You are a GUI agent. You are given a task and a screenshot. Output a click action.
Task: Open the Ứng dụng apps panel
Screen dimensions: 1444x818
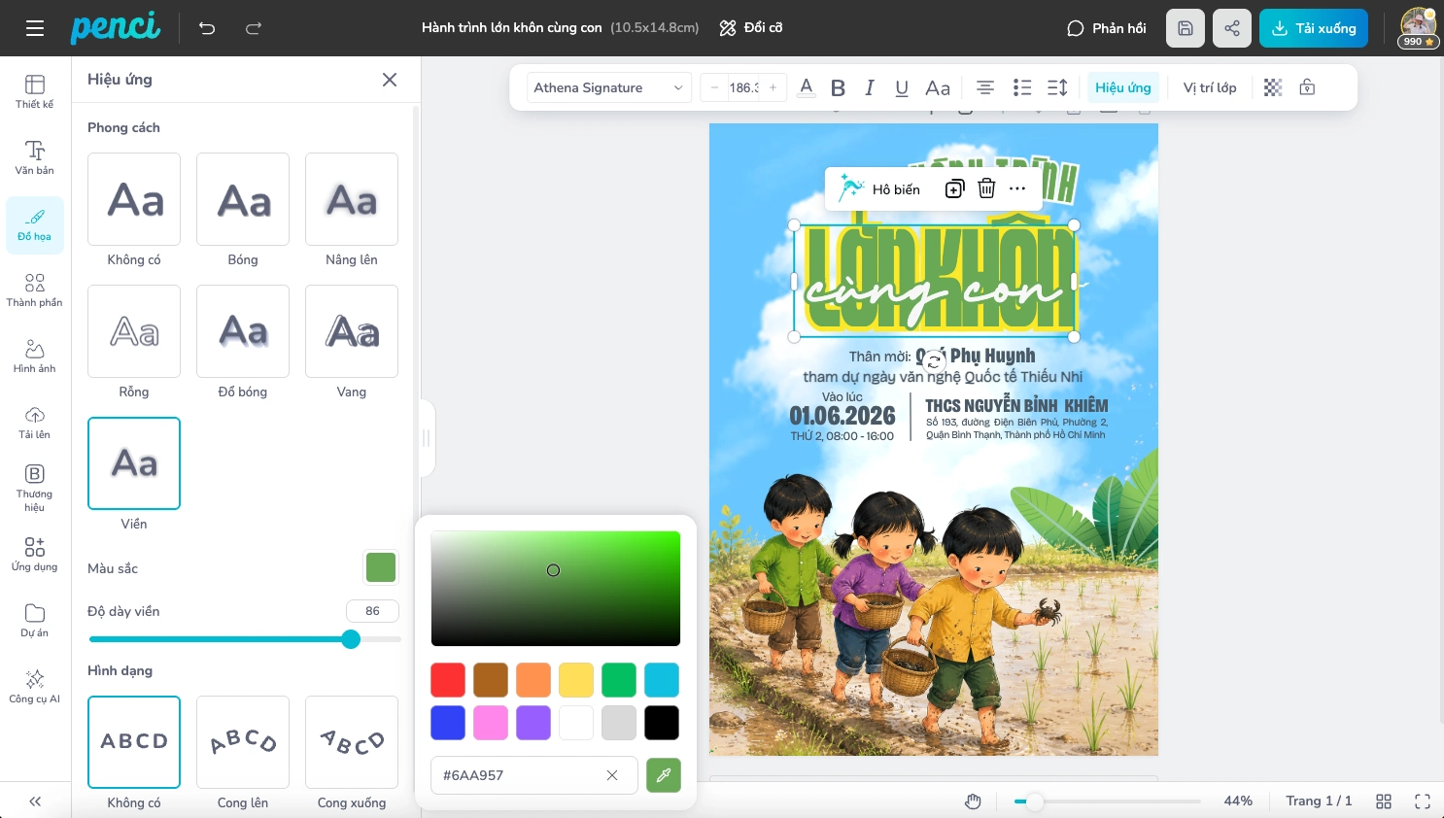click(35, 554)
